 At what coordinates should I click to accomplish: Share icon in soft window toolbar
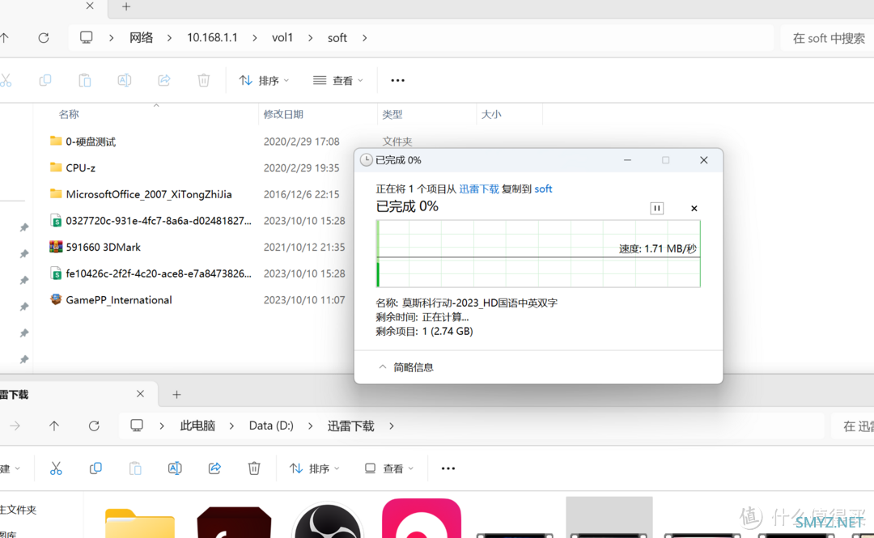click(163, 80)
